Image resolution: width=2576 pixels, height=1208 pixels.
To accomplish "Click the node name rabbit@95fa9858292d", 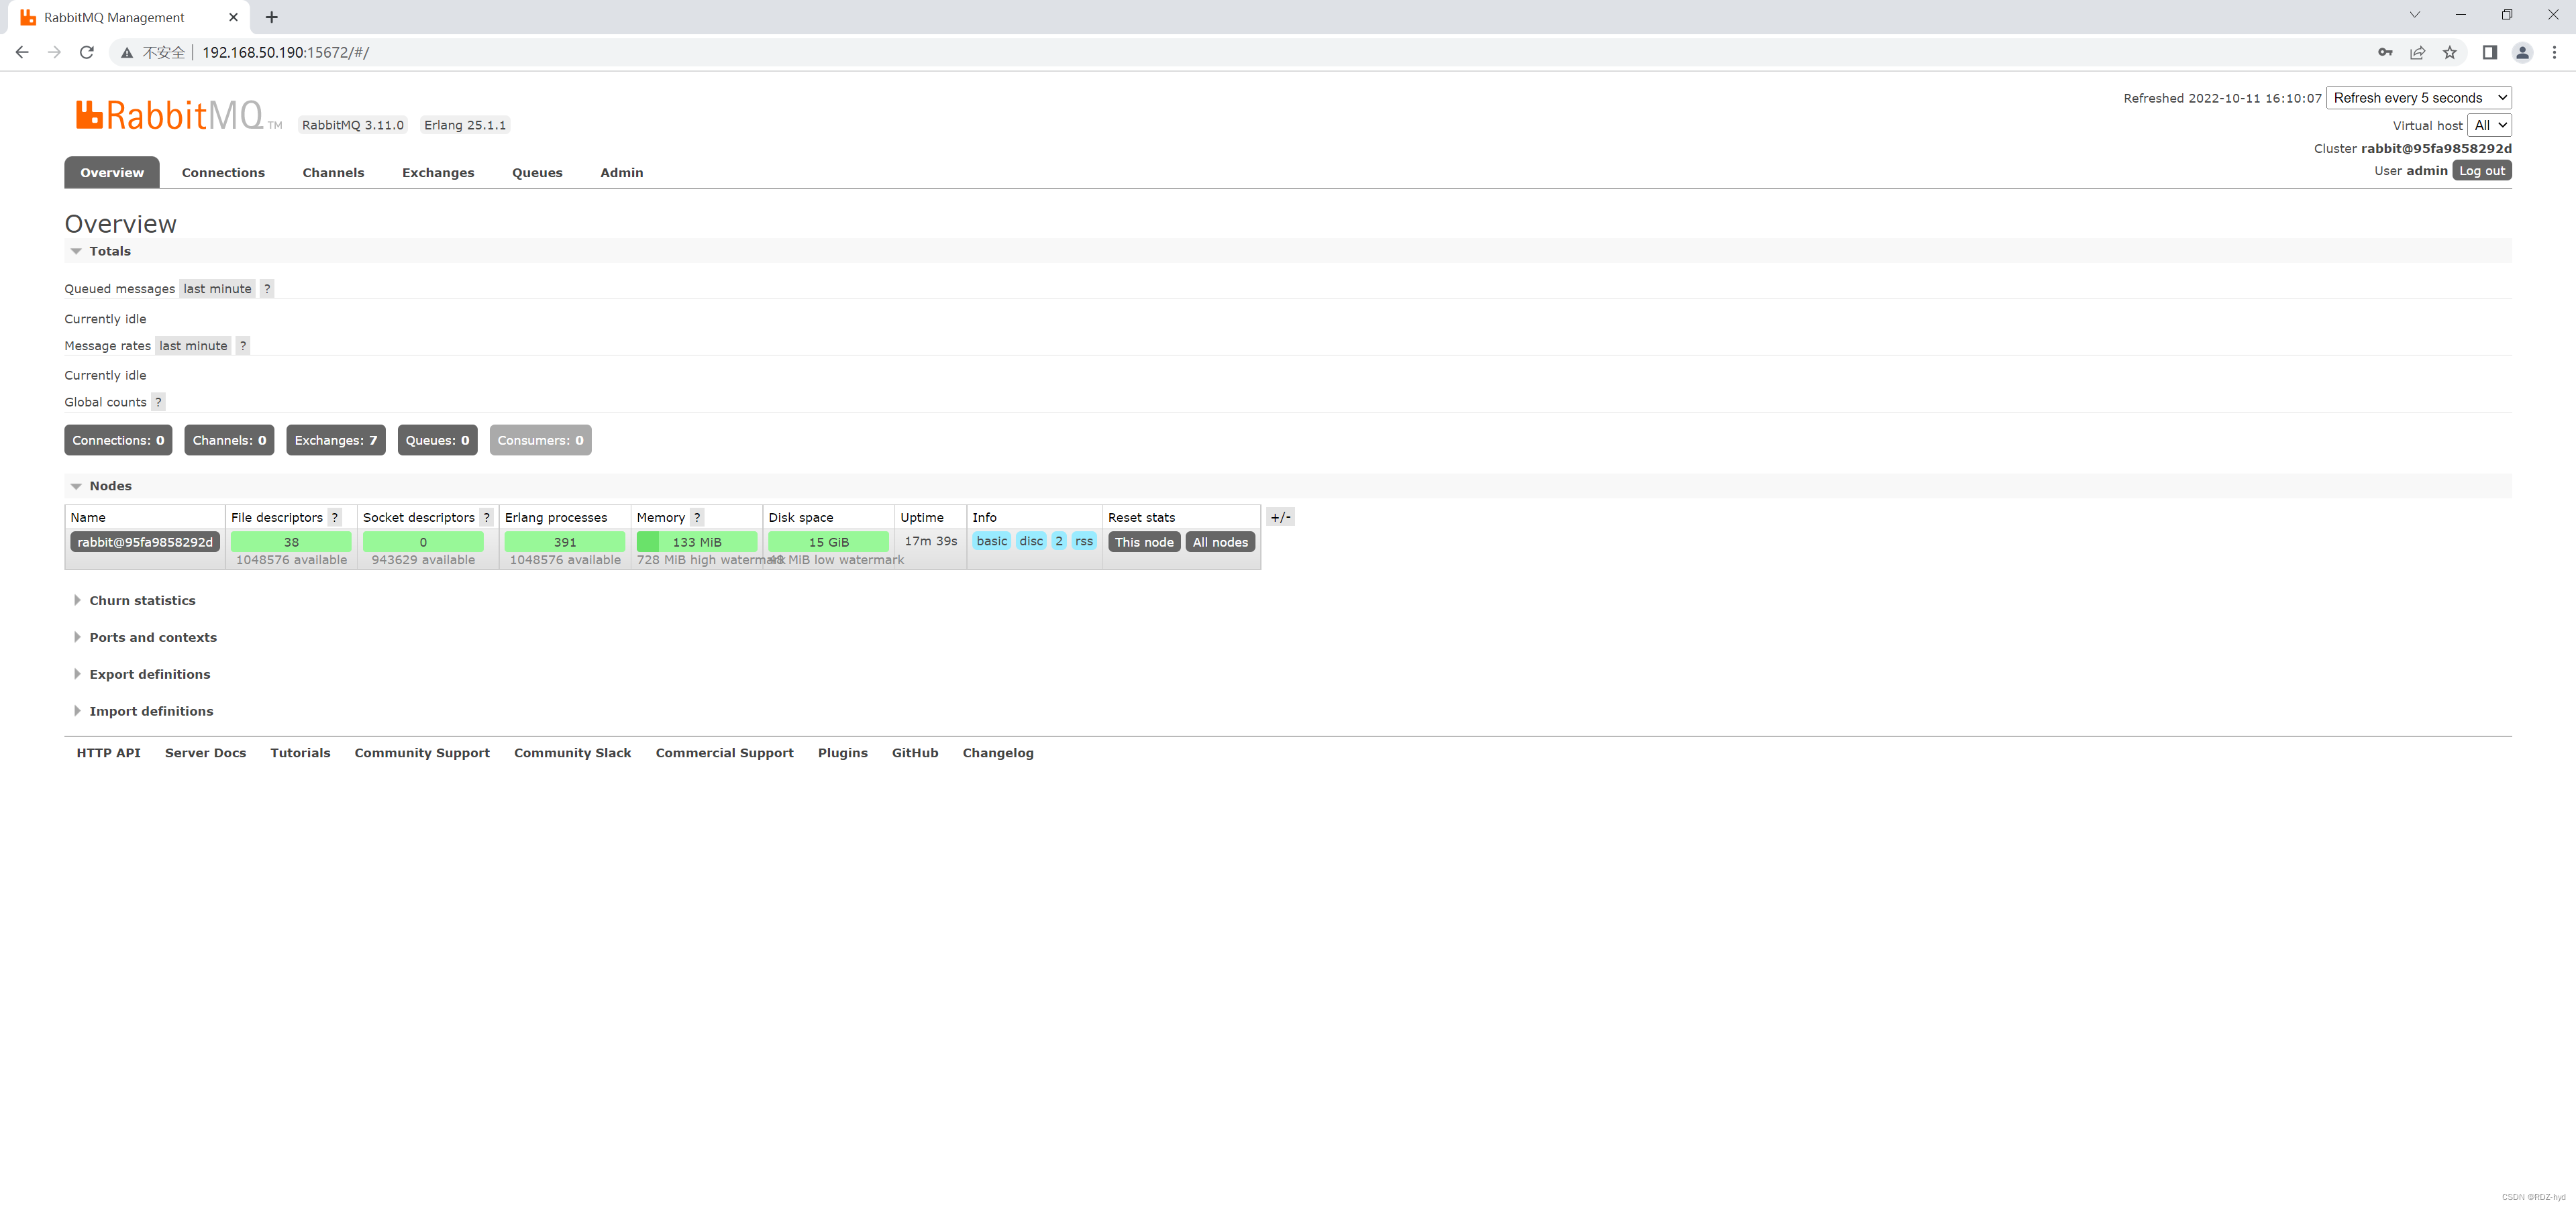I will coord(143,542).
